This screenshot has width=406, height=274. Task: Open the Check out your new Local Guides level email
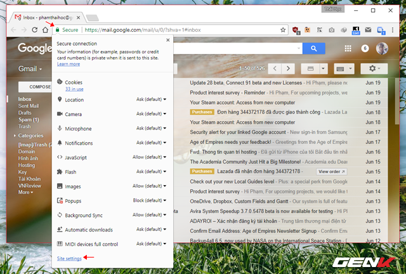(x=268, y=181)
